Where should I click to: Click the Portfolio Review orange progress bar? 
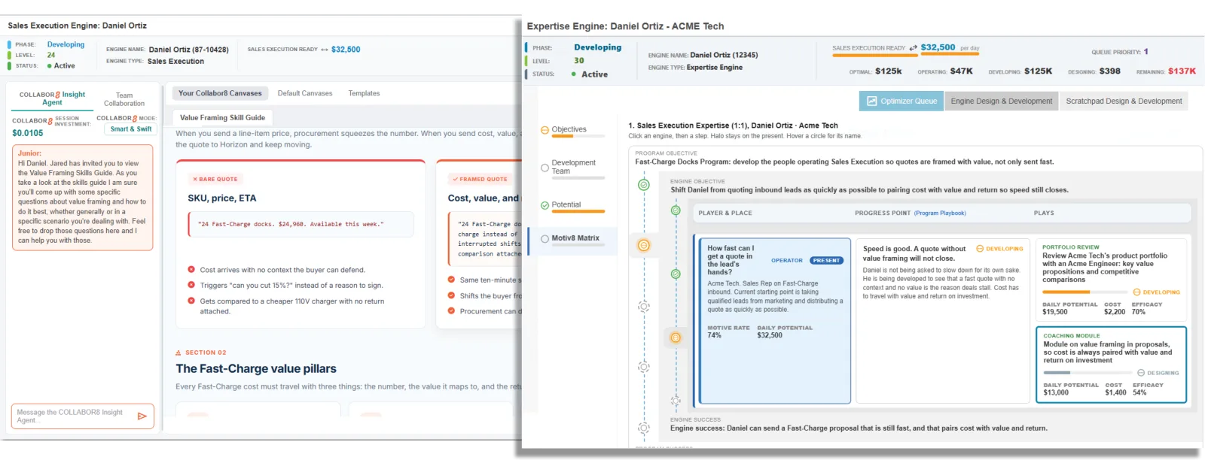click(1084, 292)
